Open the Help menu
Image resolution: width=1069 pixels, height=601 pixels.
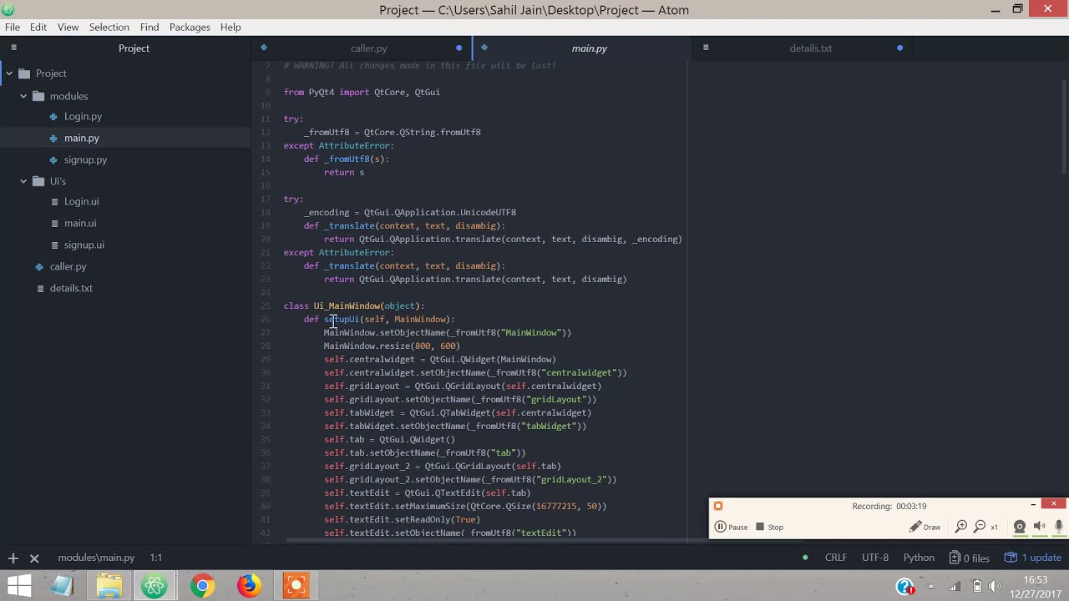(x=231, y=27)
